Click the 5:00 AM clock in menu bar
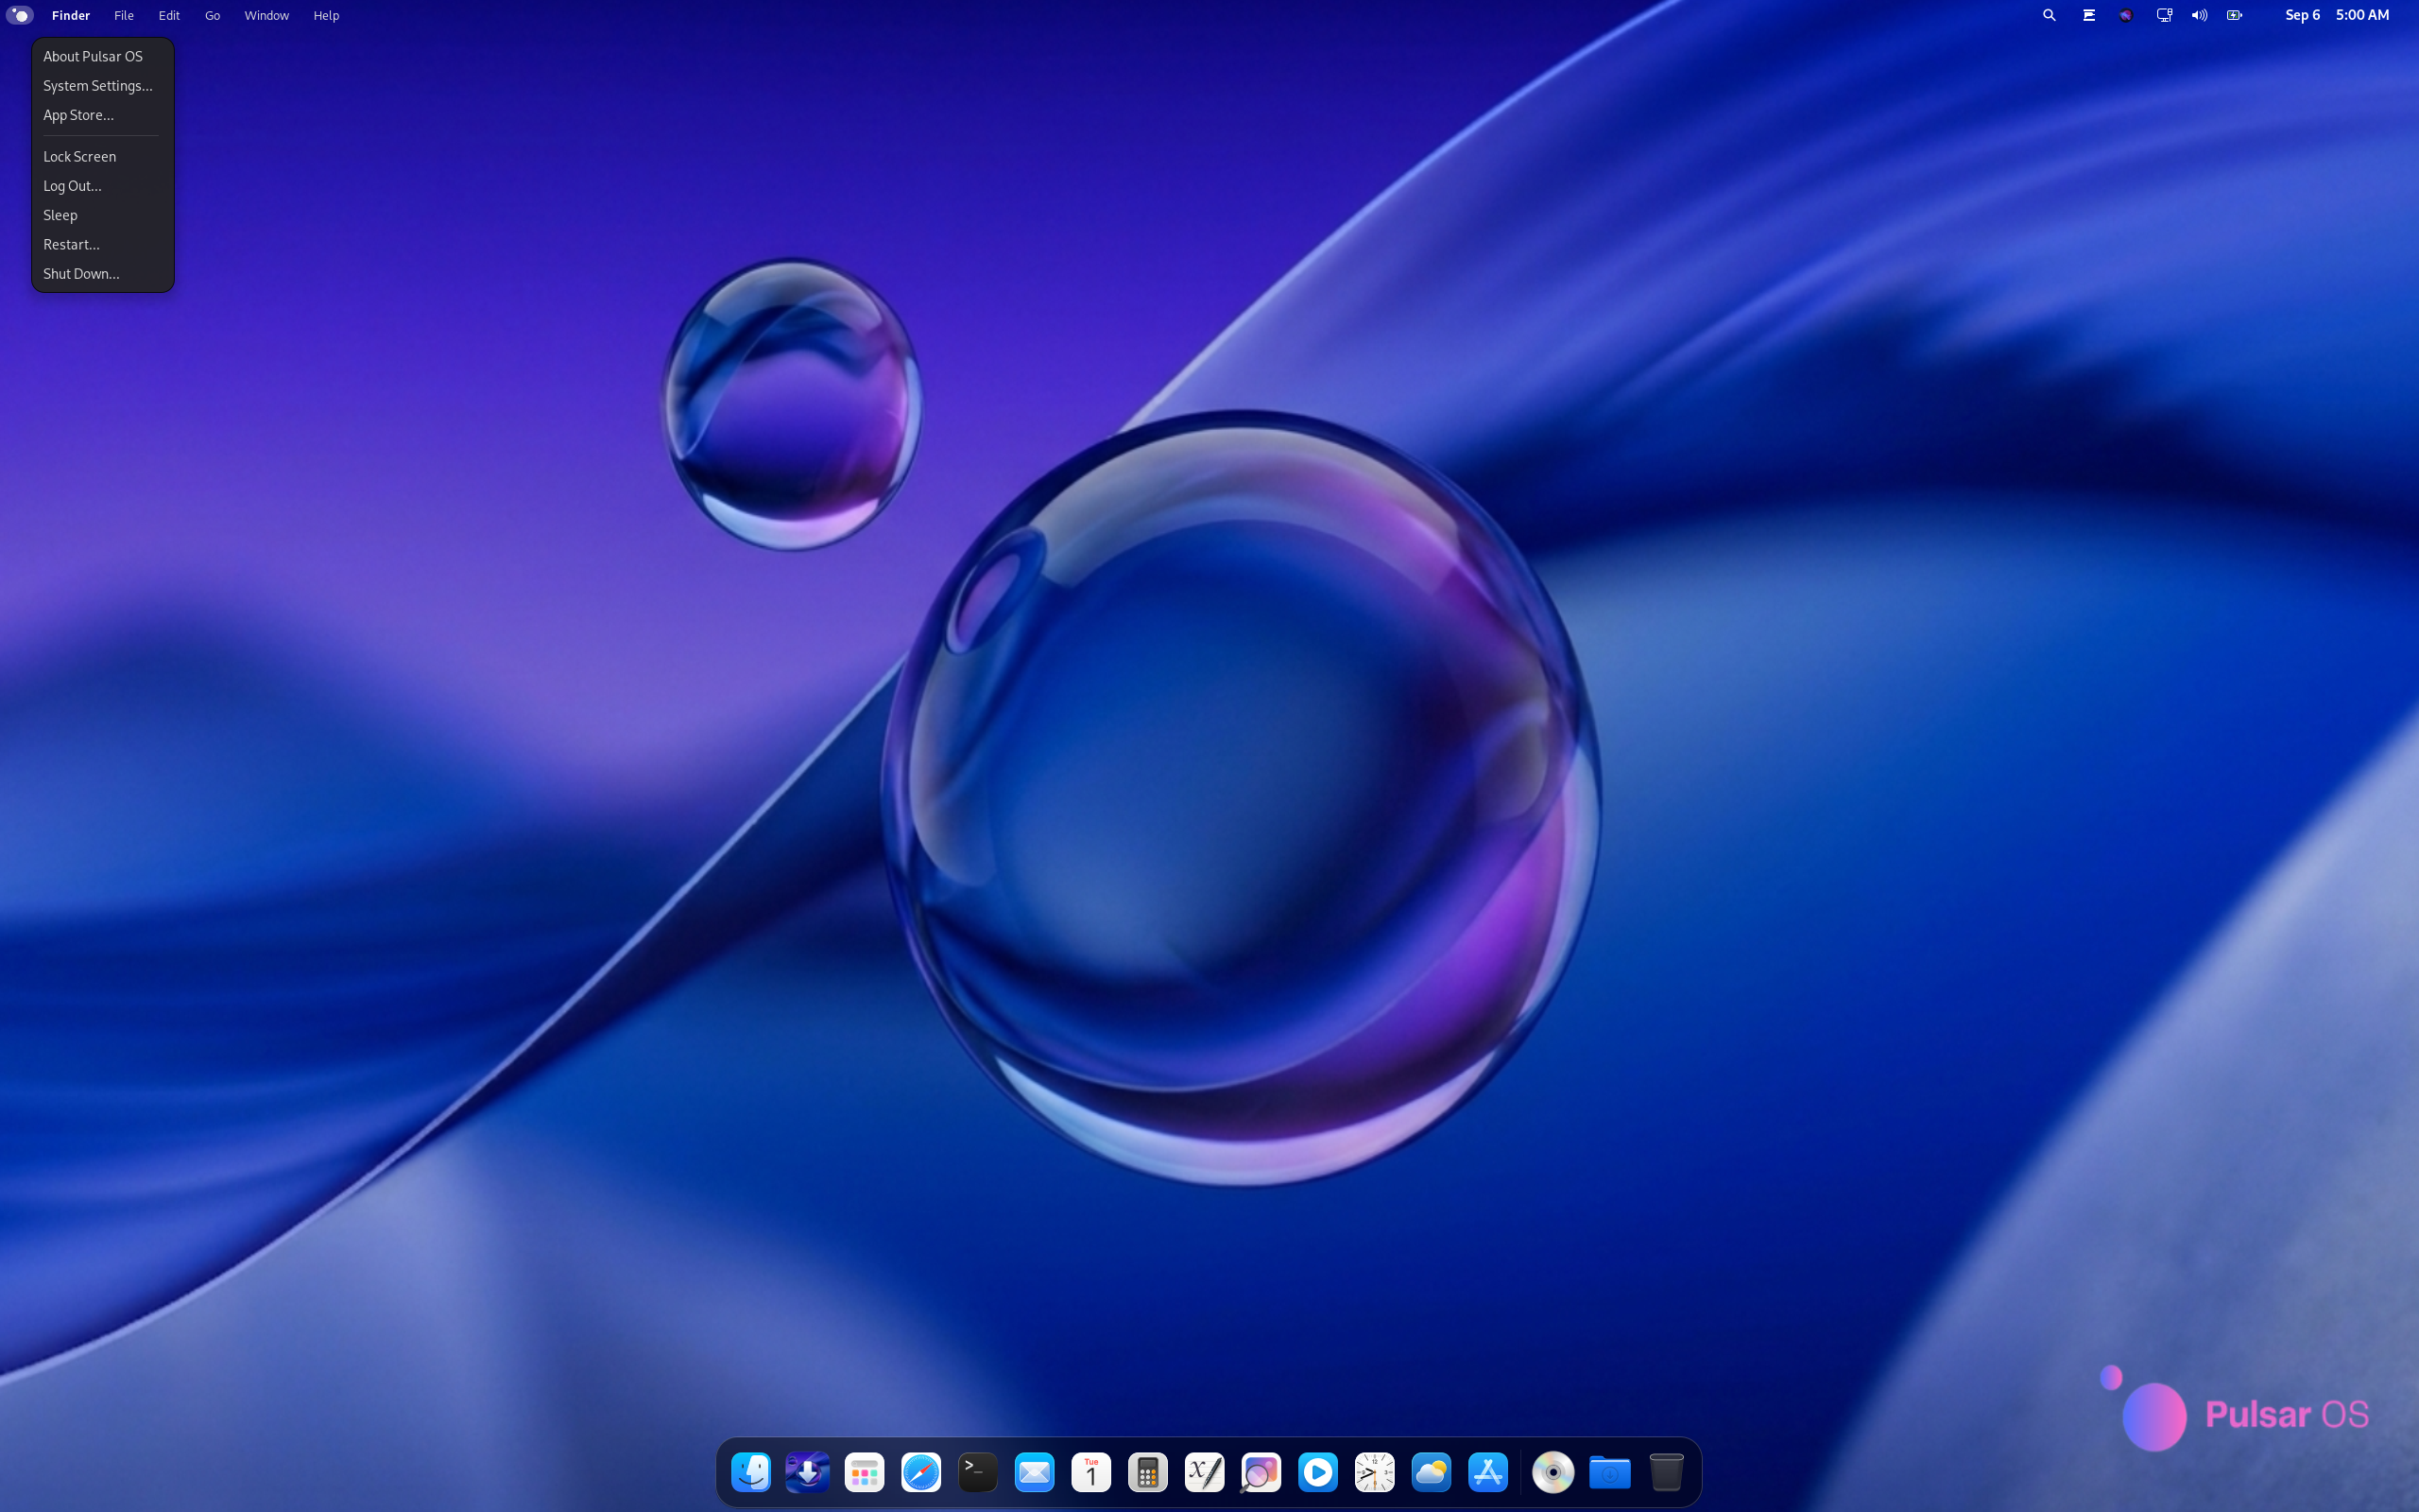This screenshot has width=2419, height=1512. (x=2362, y=15)
